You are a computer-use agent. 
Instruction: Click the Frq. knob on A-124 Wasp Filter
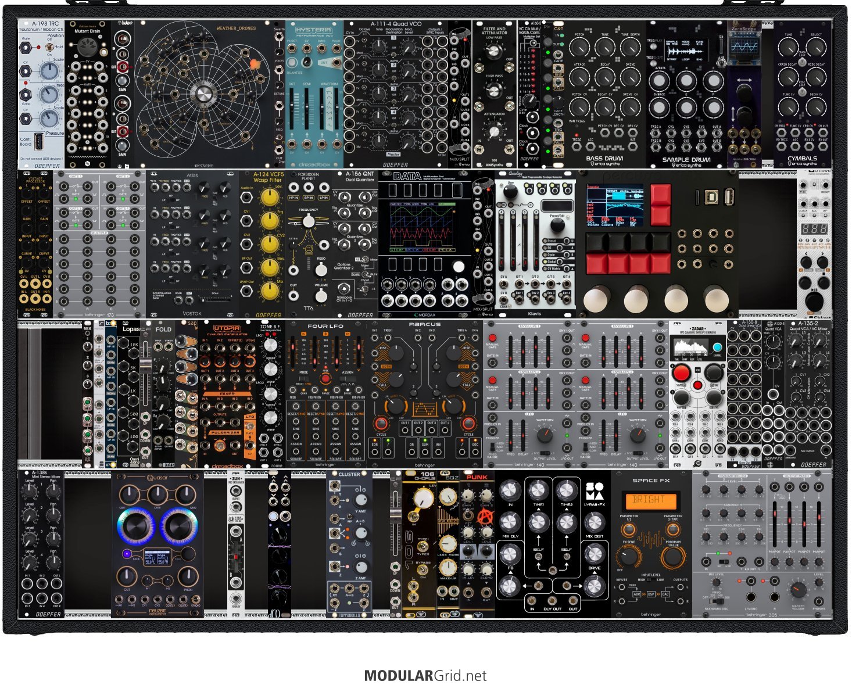tap(269, 220)
